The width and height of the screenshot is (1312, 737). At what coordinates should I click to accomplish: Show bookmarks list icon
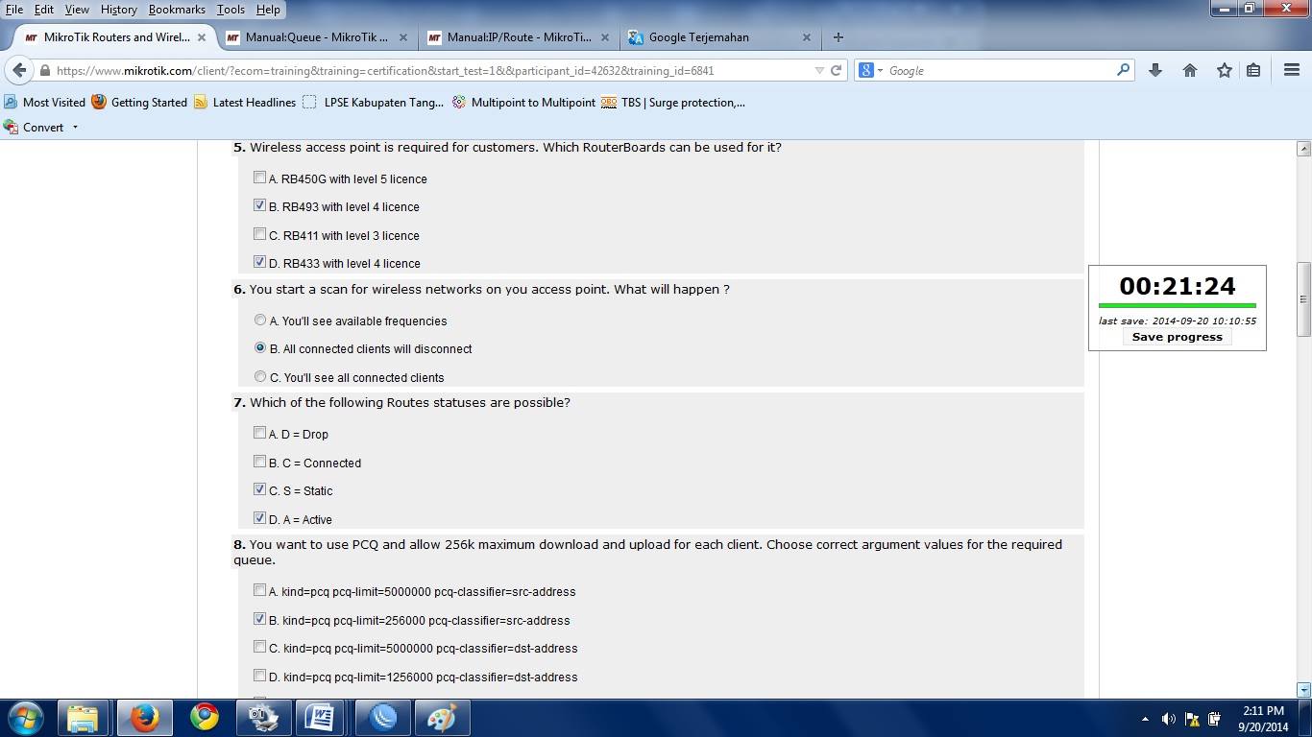1253,70
